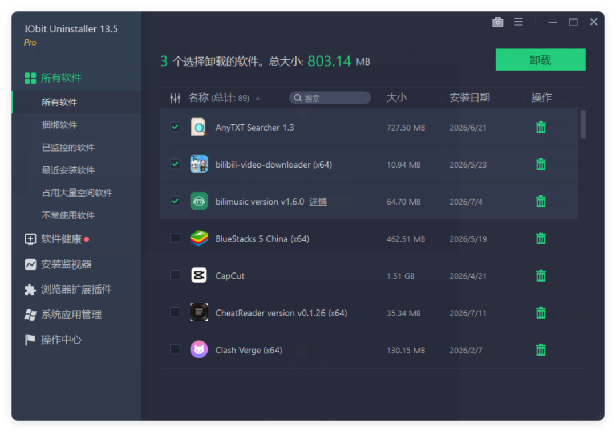Click the bilibili-video-downloader app icon

[199, 164]
